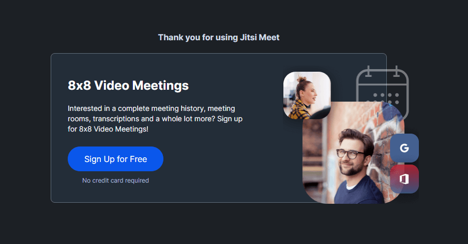
Task: Click the red Microsoft Office icon tile
Action: click(x=404, y=179)
